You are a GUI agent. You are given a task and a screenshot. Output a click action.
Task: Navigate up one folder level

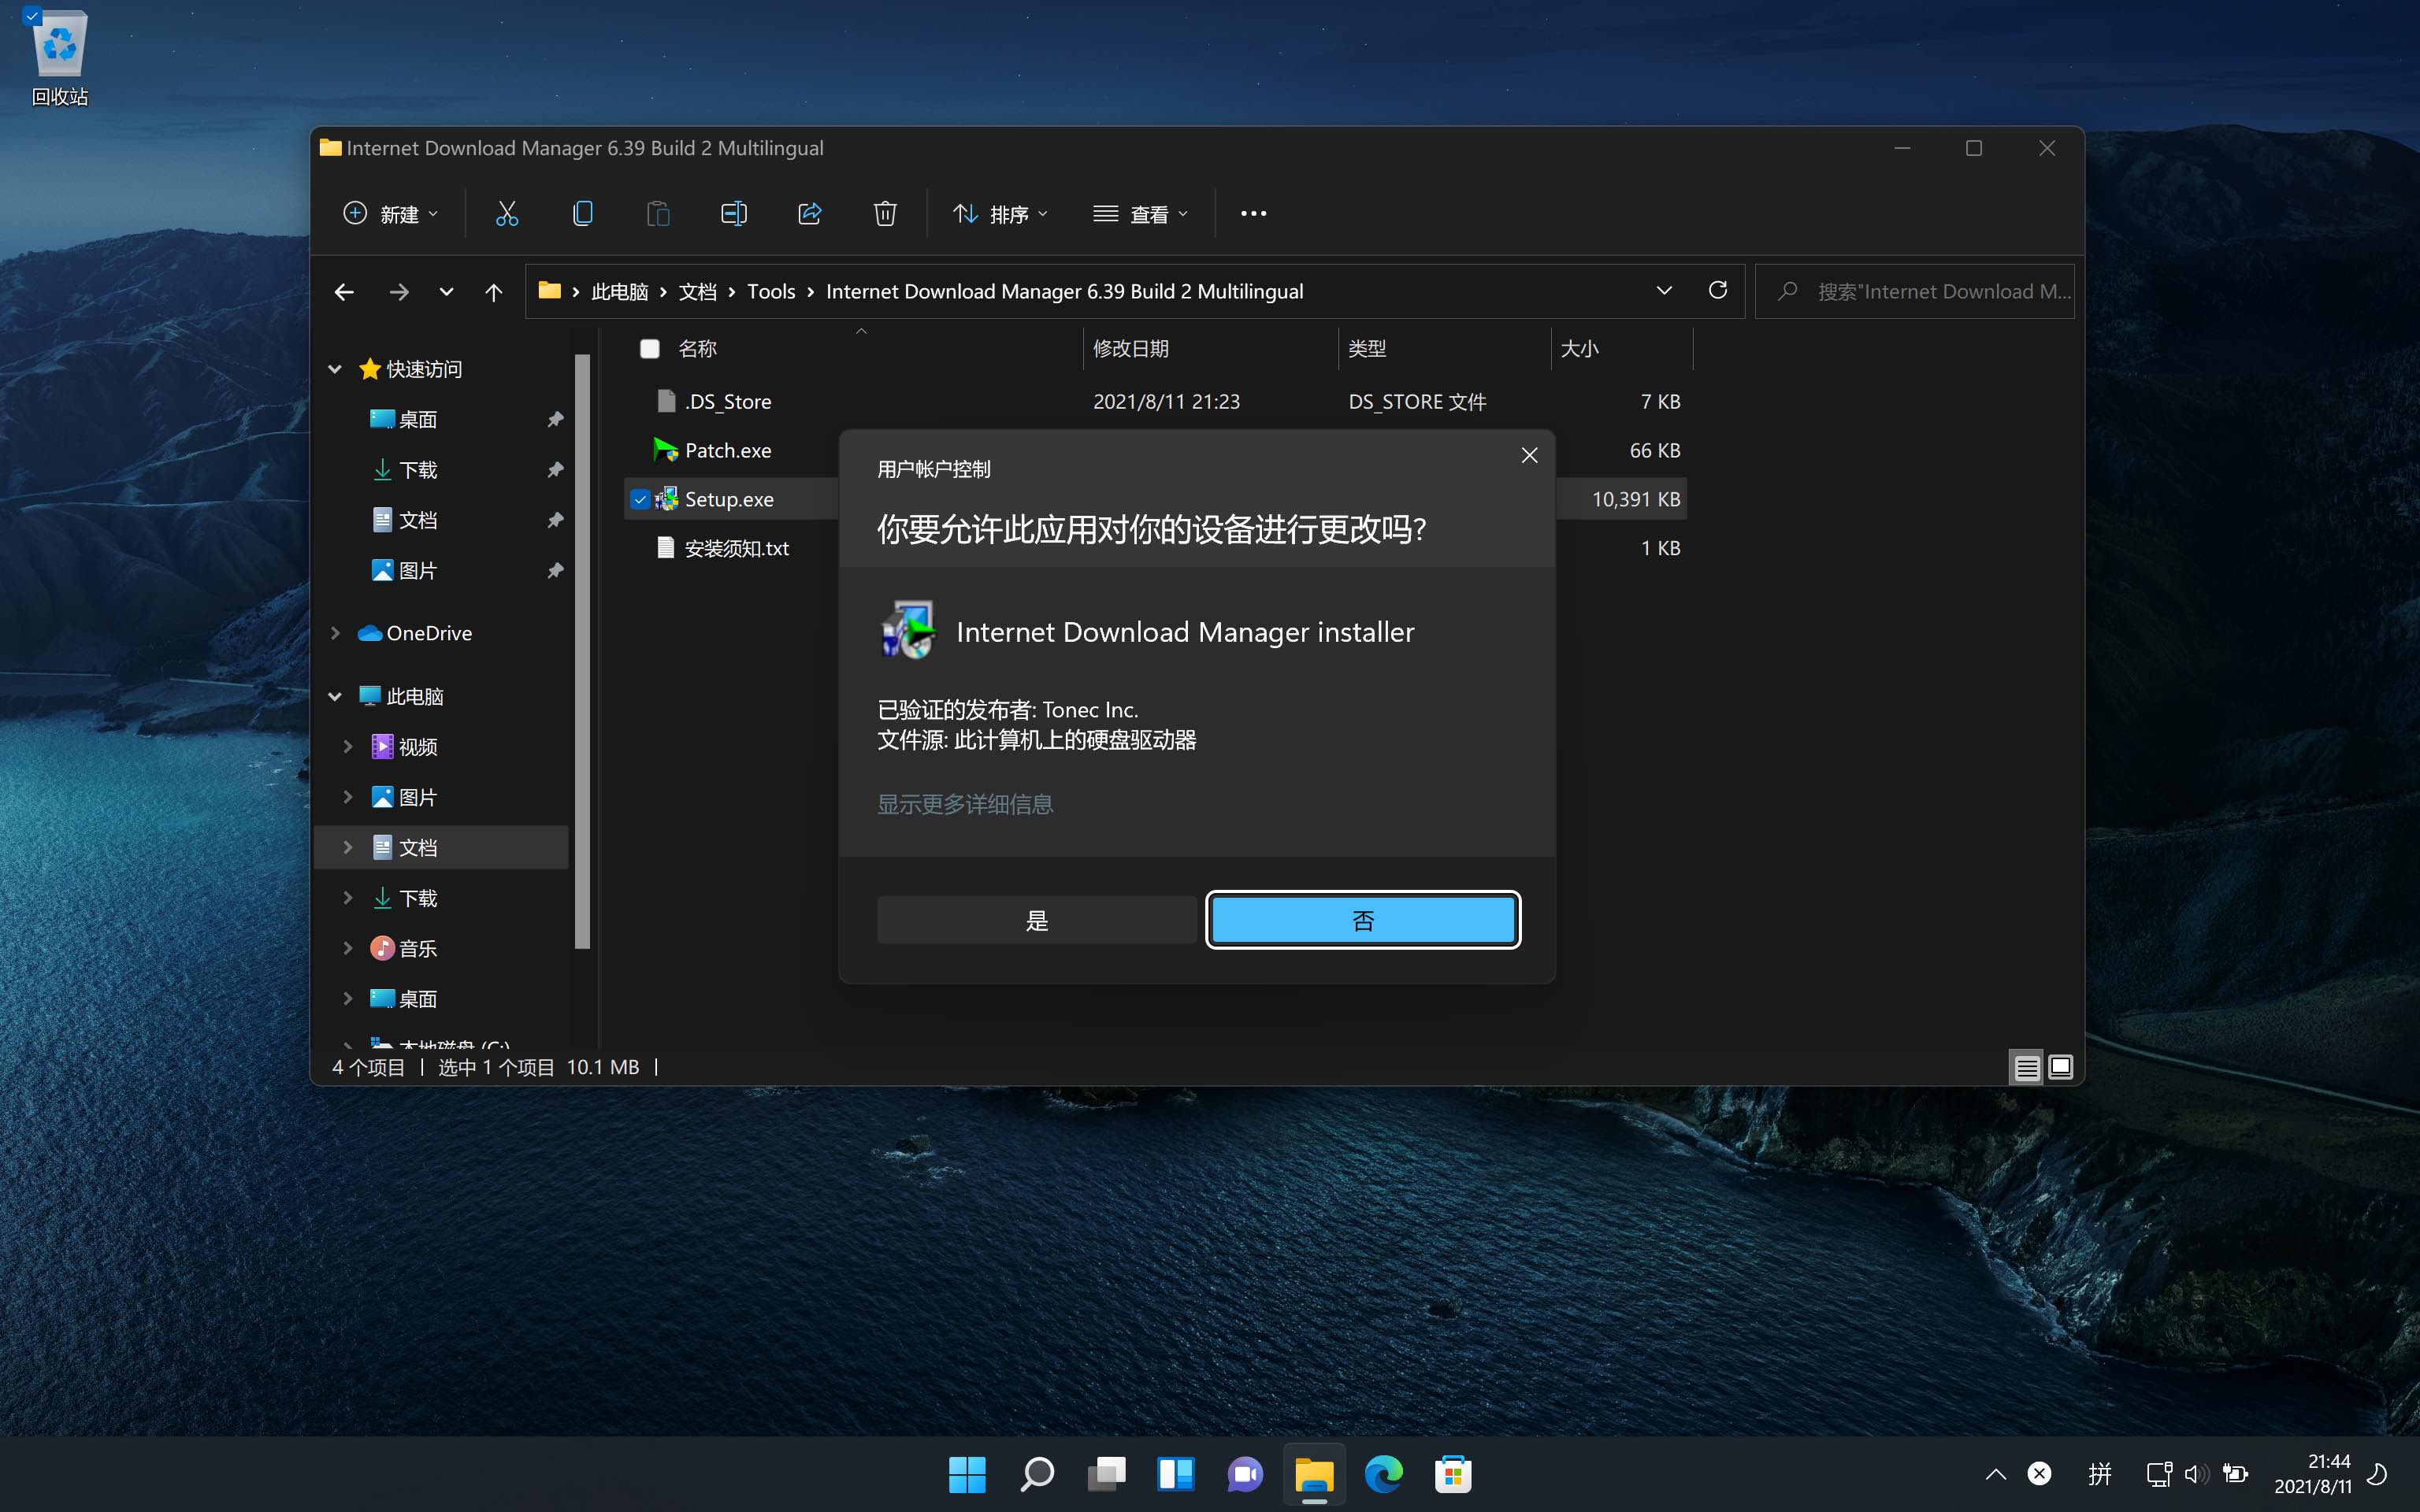tap(493, 292)
